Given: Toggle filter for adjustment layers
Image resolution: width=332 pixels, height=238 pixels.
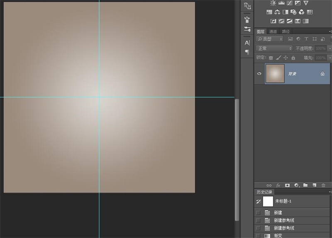Looking at the screenshot, I should tap(298, 38).
